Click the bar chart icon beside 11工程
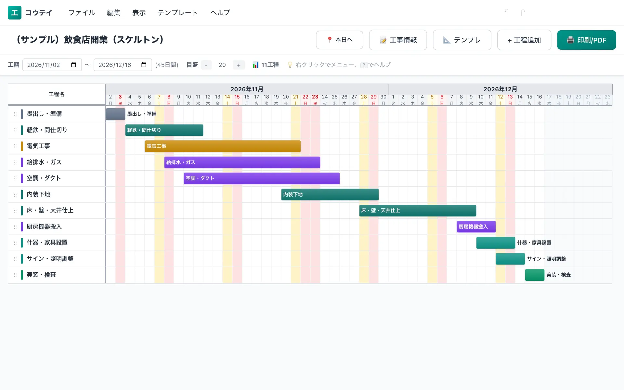Viewport: 624px width, 390px height. coord(256,65)
